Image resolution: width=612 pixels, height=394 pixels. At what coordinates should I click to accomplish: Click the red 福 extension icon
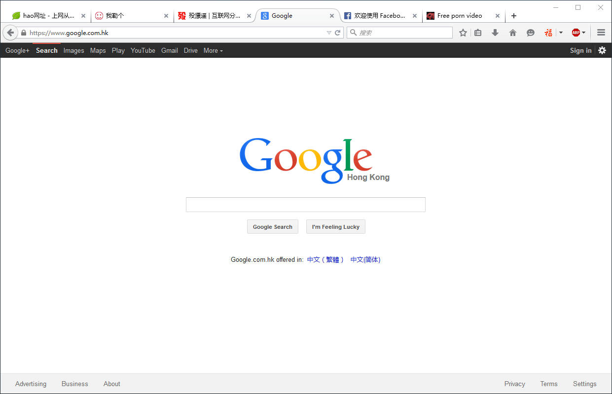548,33
